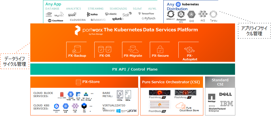
Task: Click the PX-Store header
Action: [x=84, y=82]
